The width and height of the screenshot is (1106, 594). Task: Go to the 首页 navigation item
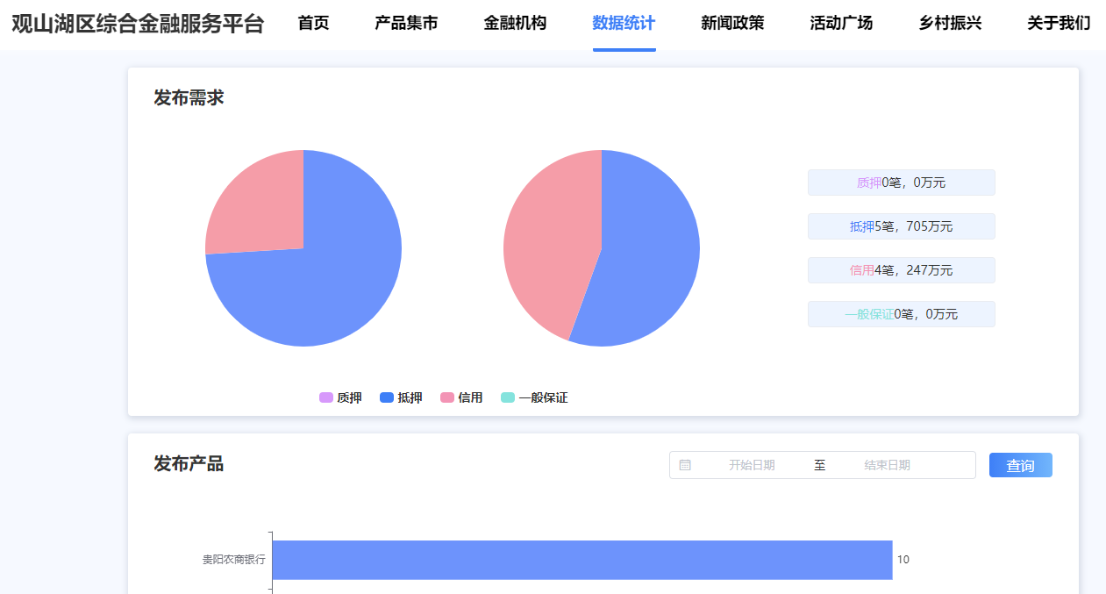tap(313, 24)
